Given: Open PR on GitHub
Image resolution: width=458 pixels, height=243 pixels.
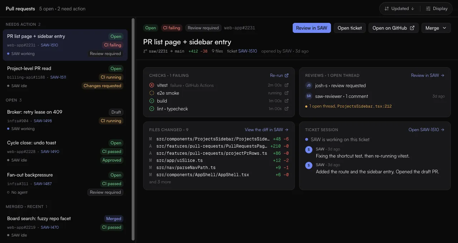Looking at the screenshot, I should 394,28.
